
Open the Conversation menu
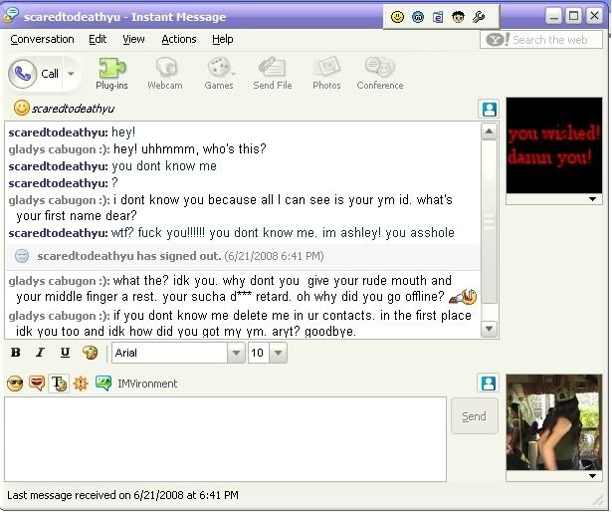[x=42, y=39]
